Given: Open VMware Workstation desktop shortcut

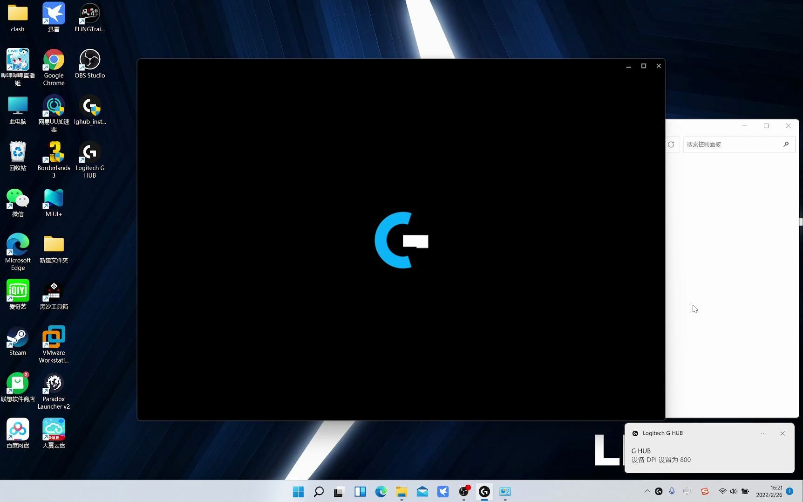Looking at the screenshot, I should [54, 344].
